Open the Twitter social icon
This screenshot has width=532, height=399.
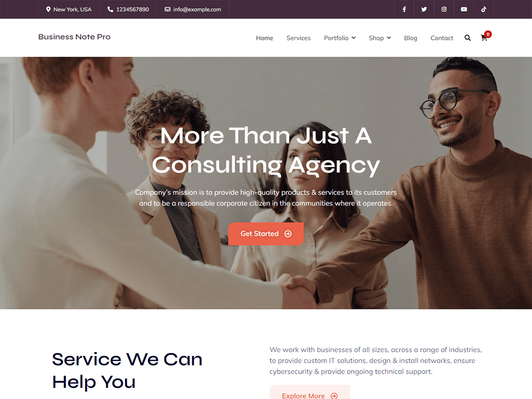click(424, 9)
